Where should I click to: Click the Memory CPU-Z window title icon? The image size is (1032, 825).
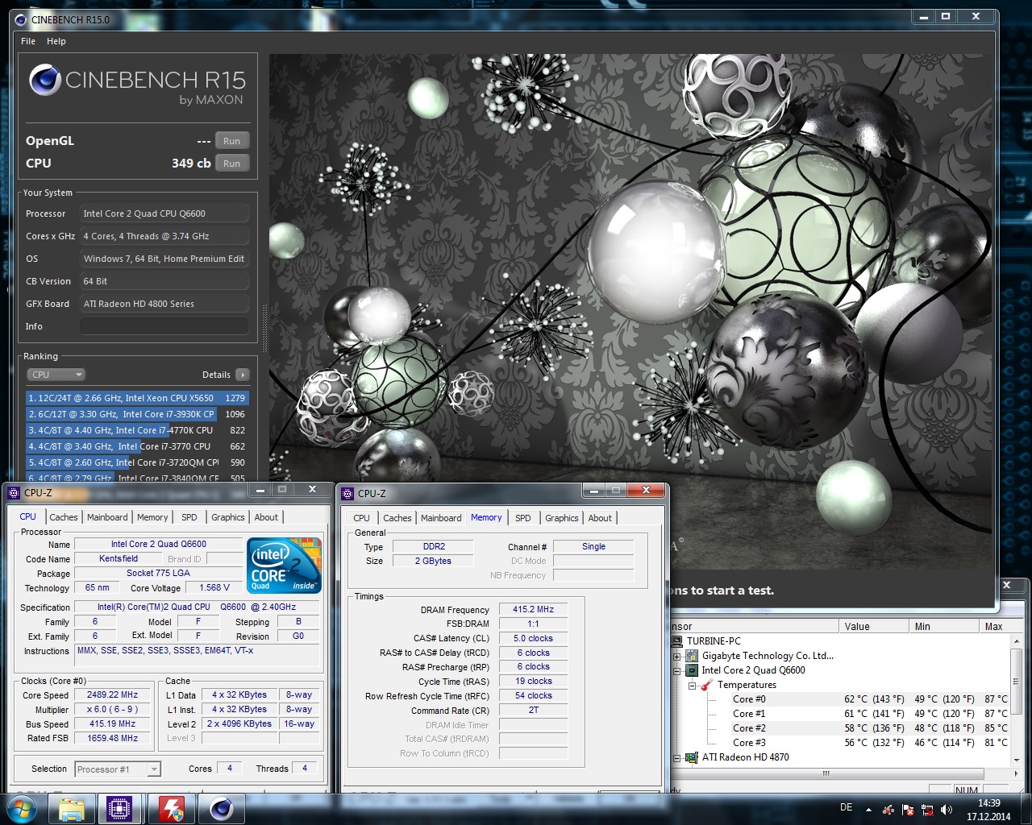(348, 493)
